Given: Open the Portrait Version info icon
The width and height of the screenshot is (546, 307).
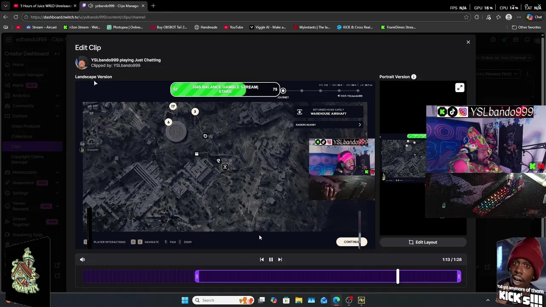Looking at the screenshot, I should click(414, 77).
